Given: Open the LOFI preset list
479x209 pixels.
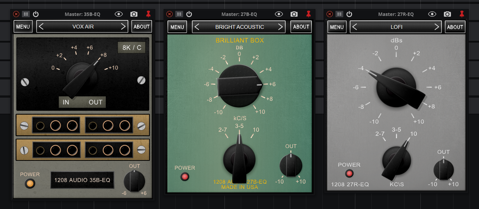Looking at the screenshot, I should pos(396,27).
